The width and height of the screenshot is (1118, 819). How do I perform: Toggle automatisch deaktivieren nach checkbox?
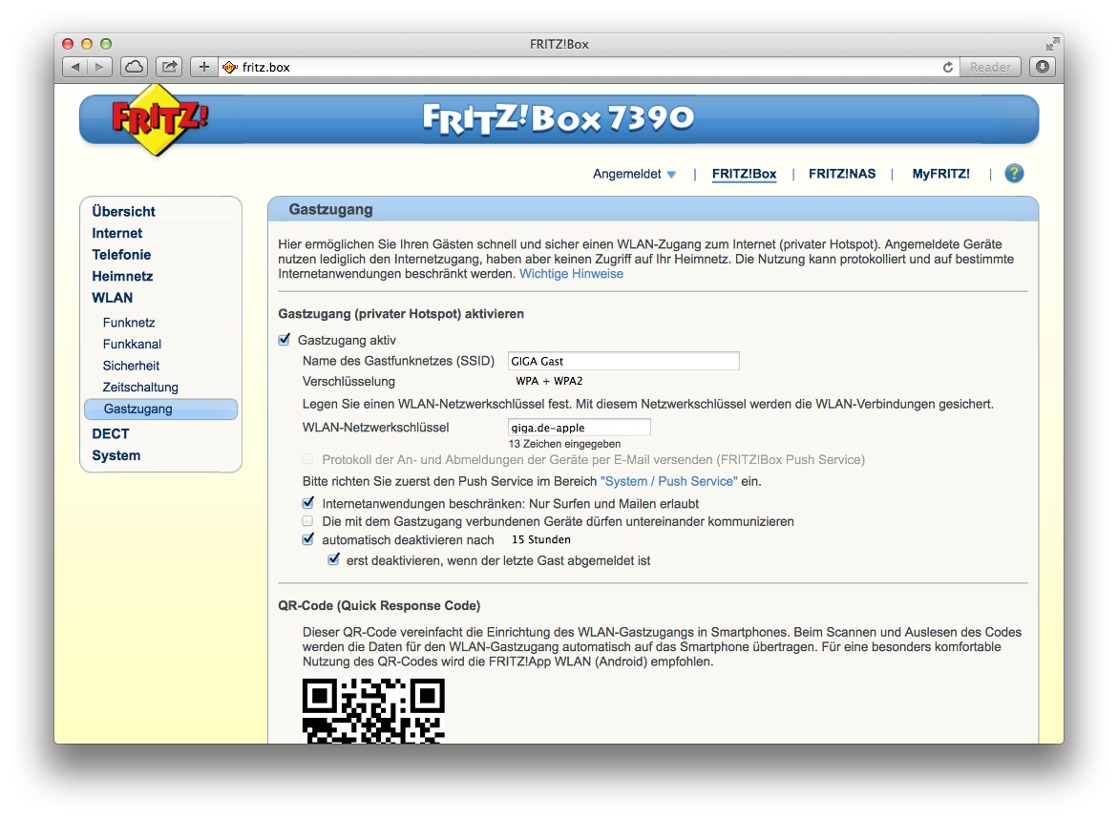click(308, 539)
